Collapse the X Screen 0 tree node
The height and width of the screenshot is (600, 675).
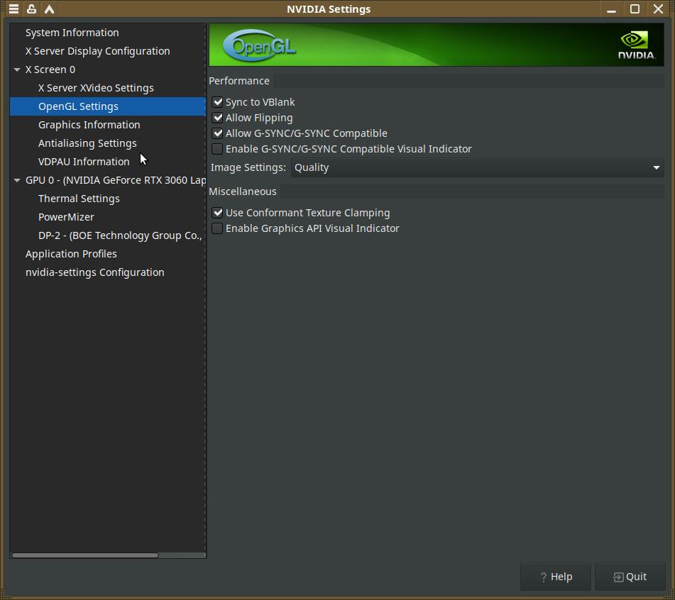coord(17,70)
